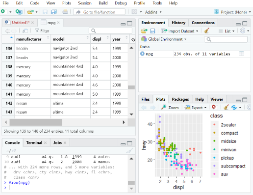Open the mpg data grid viewer icon

(241, 54)
